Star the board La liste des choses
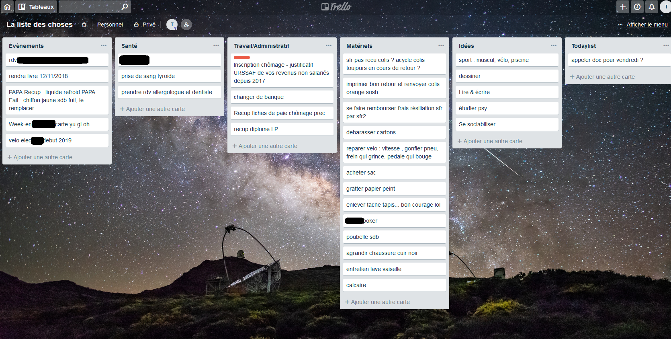Viewport: 671px width, 339px height. (x=84, y=25)
